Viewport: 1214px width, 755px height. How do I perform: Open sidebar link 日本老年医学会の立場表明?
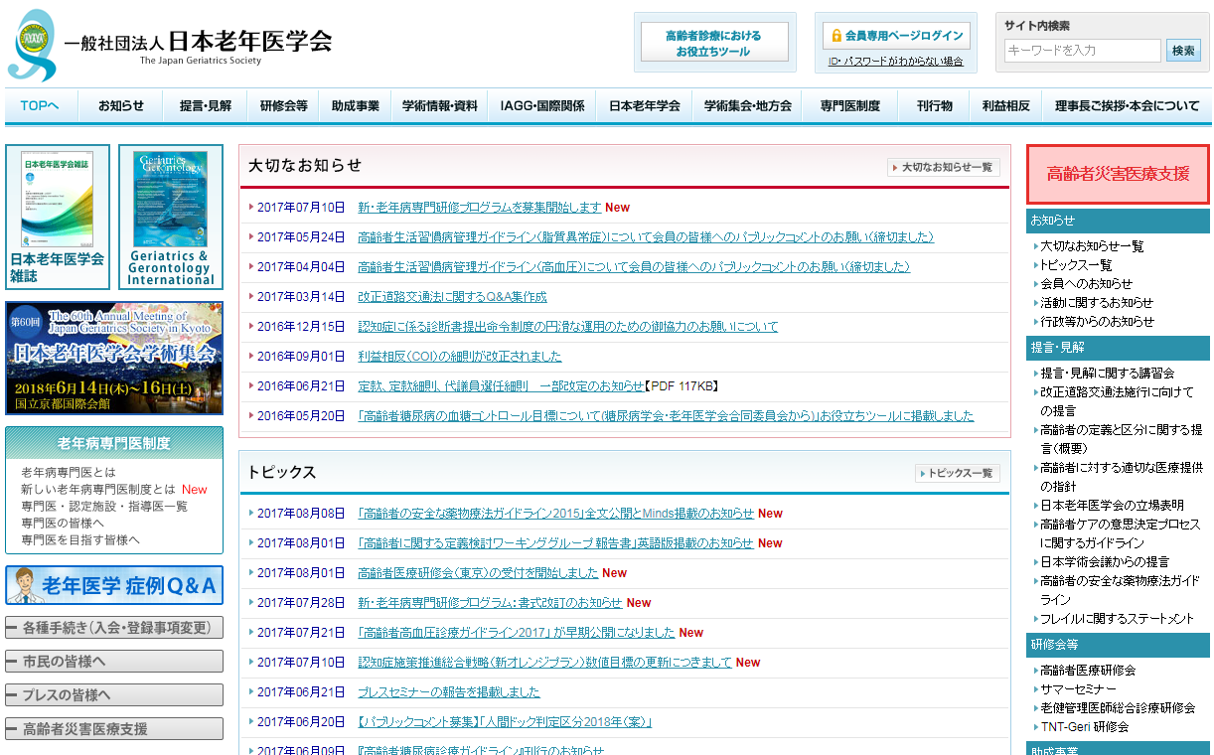pos(1112,505)
